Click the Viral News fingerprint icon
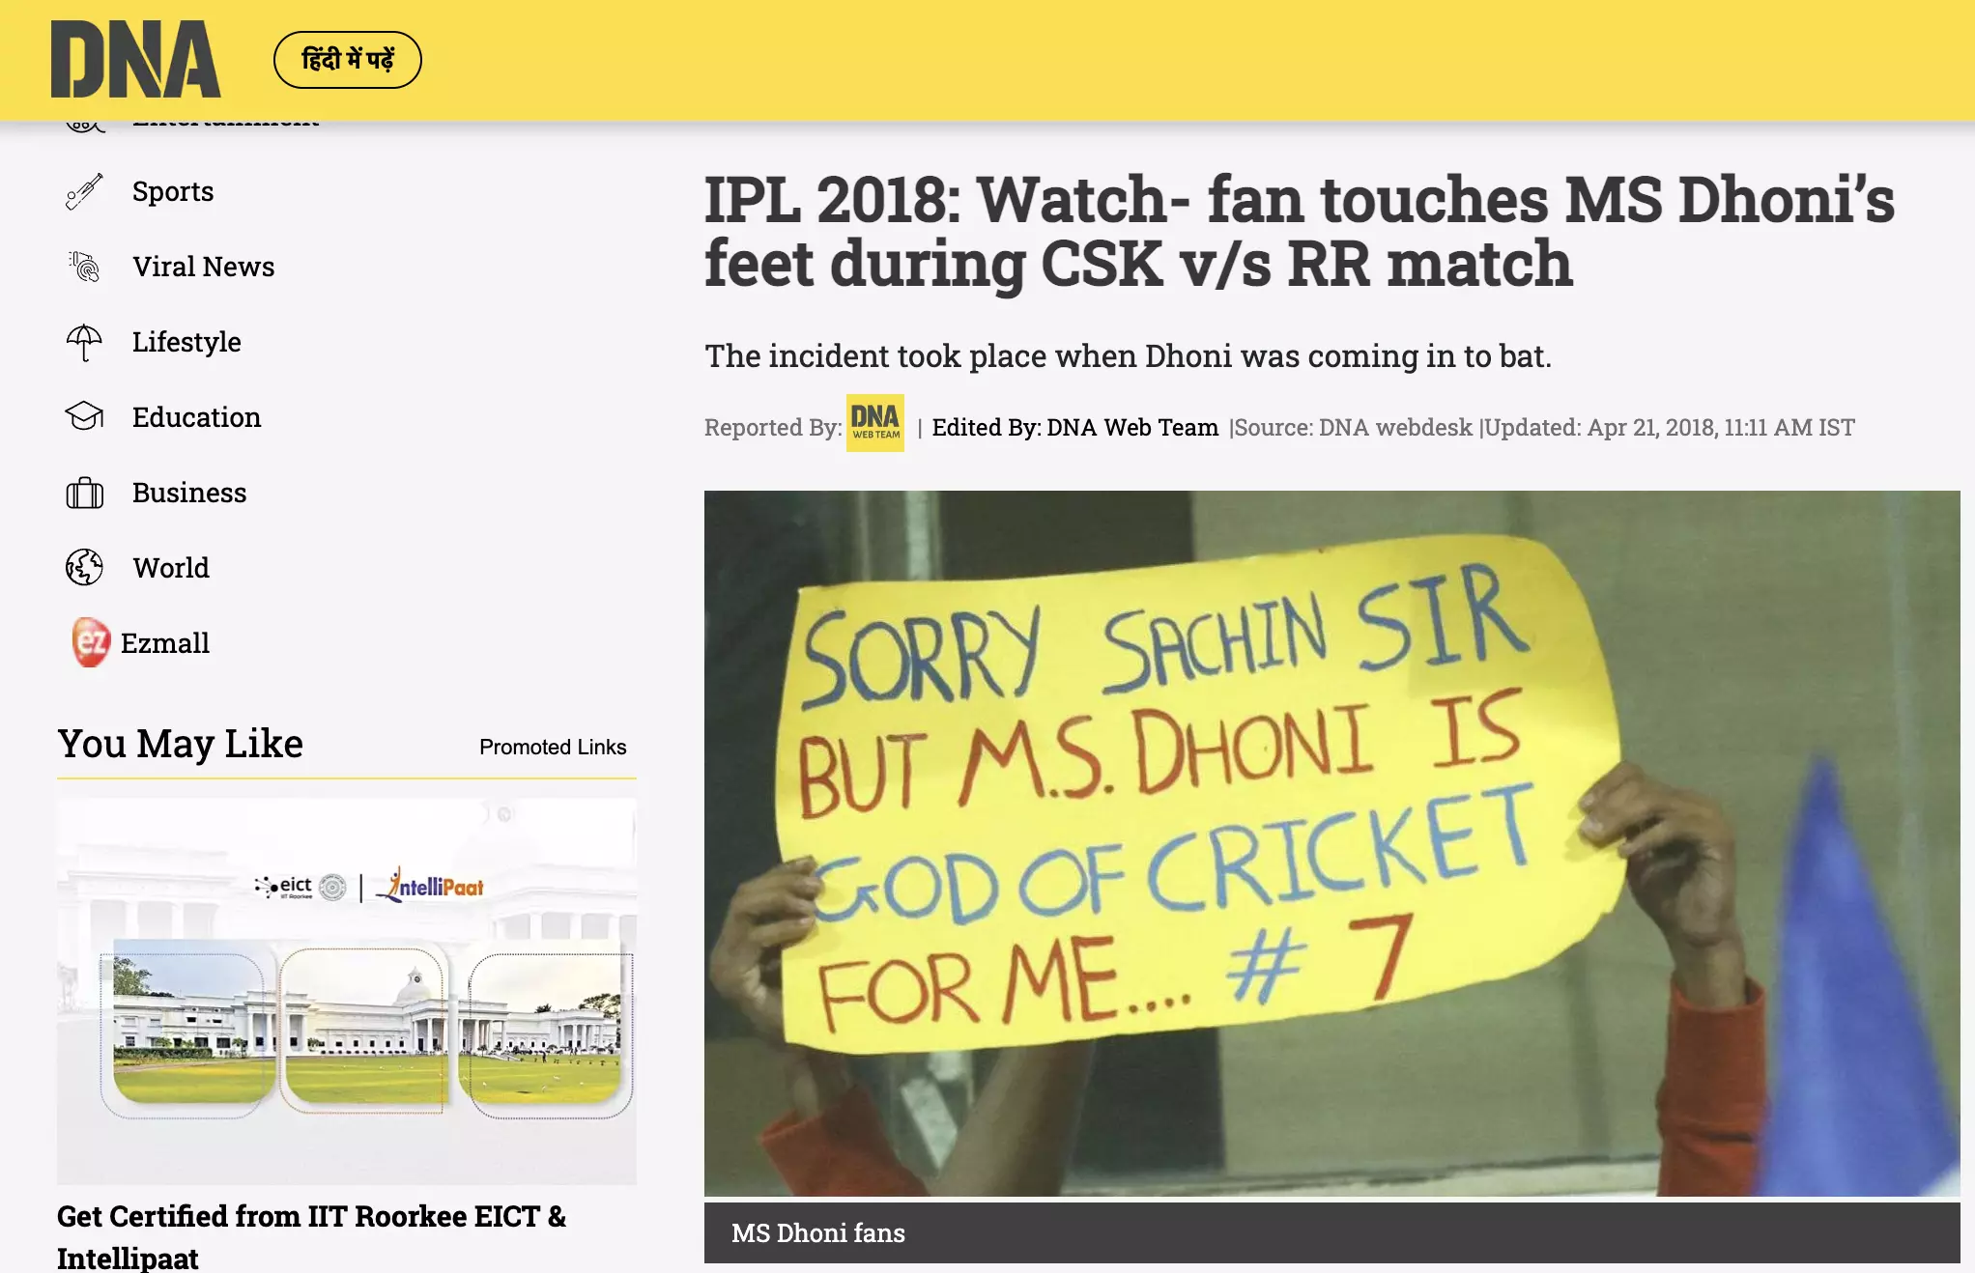 tap(84, 267)
